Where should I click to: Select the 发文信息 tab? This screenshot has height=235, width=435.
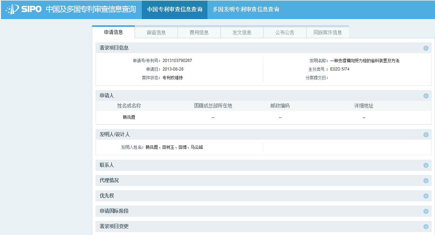(x=242, y=32)
